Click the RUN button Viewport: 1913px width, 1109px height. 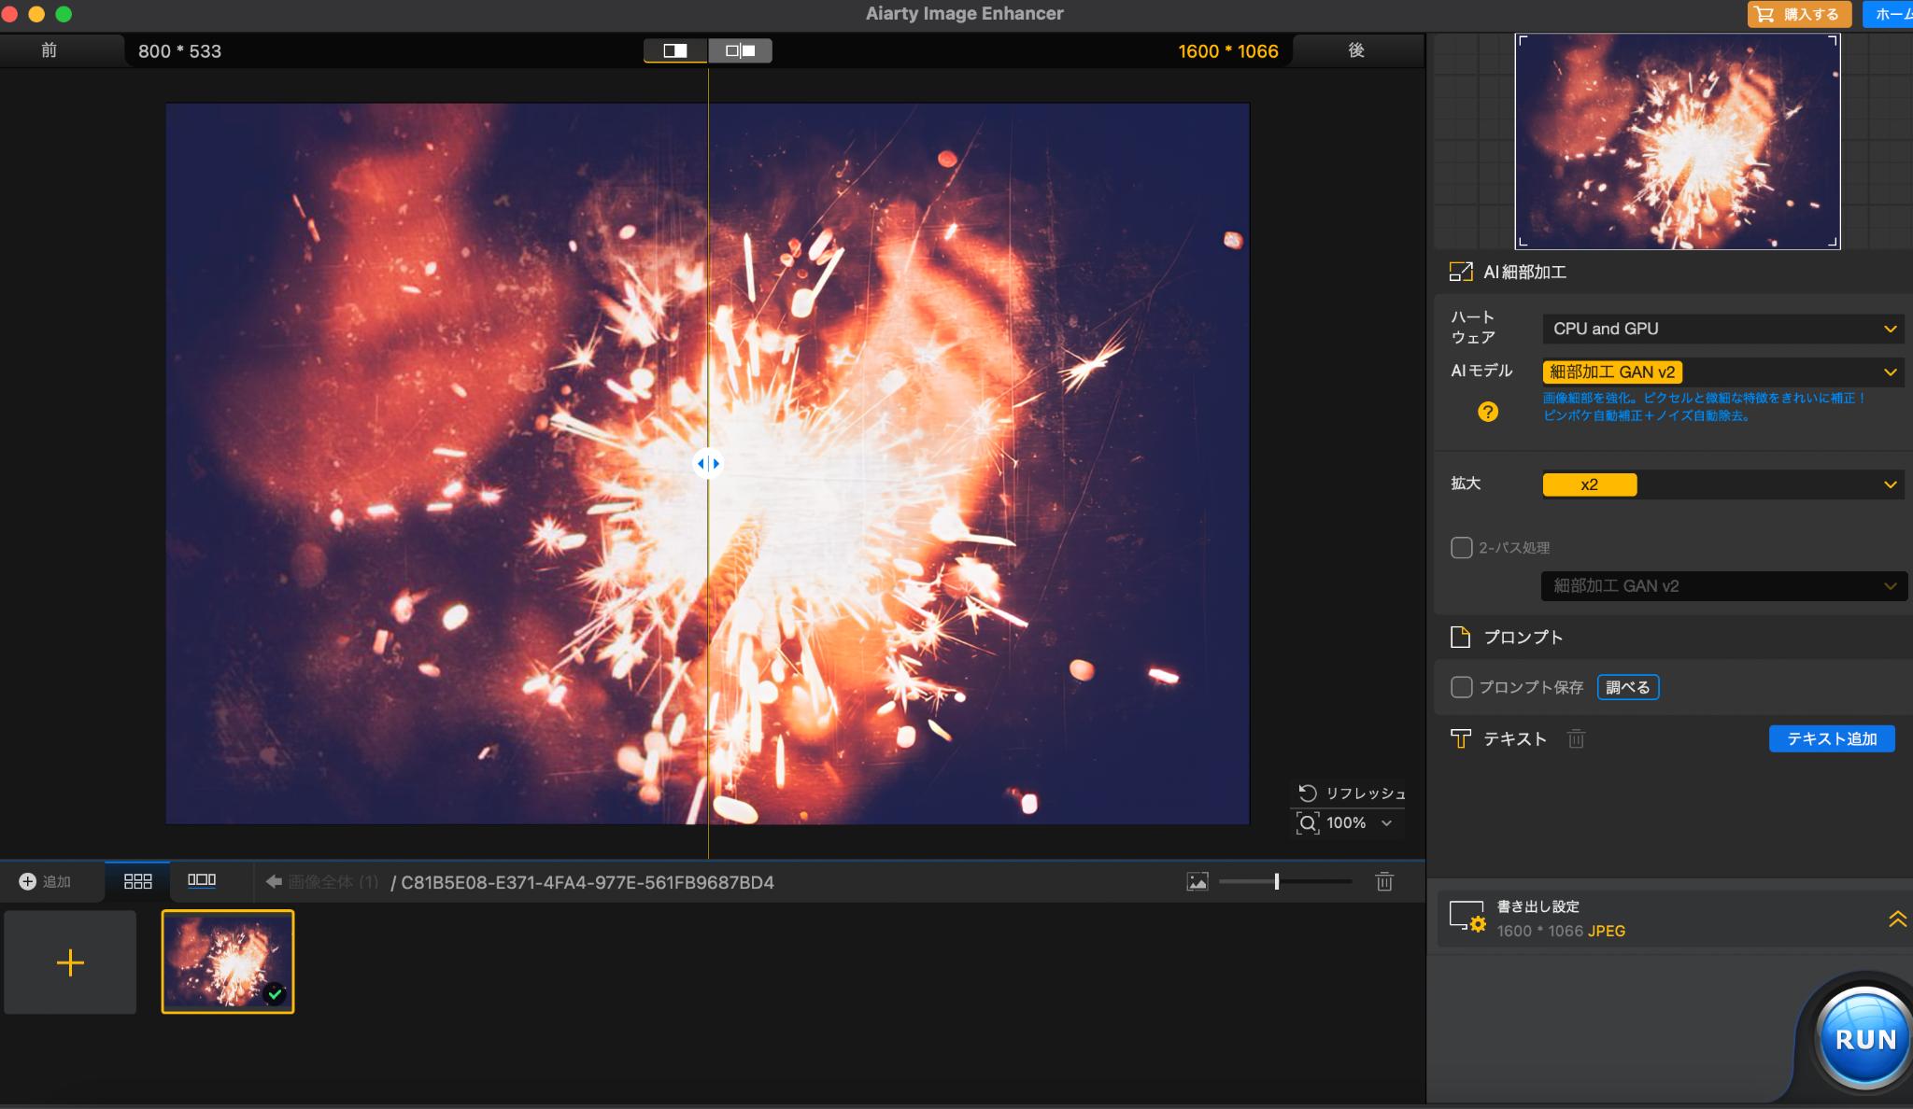[x=1864, y=1038]
